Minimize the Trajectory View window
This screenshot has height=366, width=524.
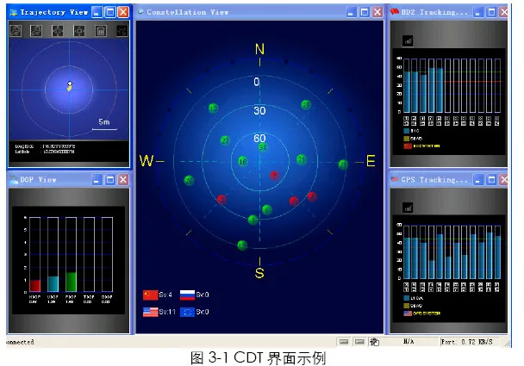tap(97, 12)
